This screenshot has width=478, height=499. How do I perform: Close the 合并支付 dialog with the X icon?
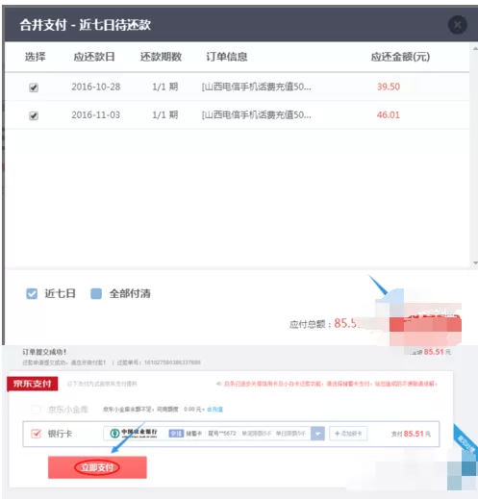[x=458, y=25]
